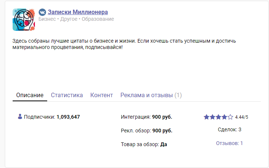Open the Записки Миллионера channel link
This screenshot has height=168, width=269.
(78, 12)
